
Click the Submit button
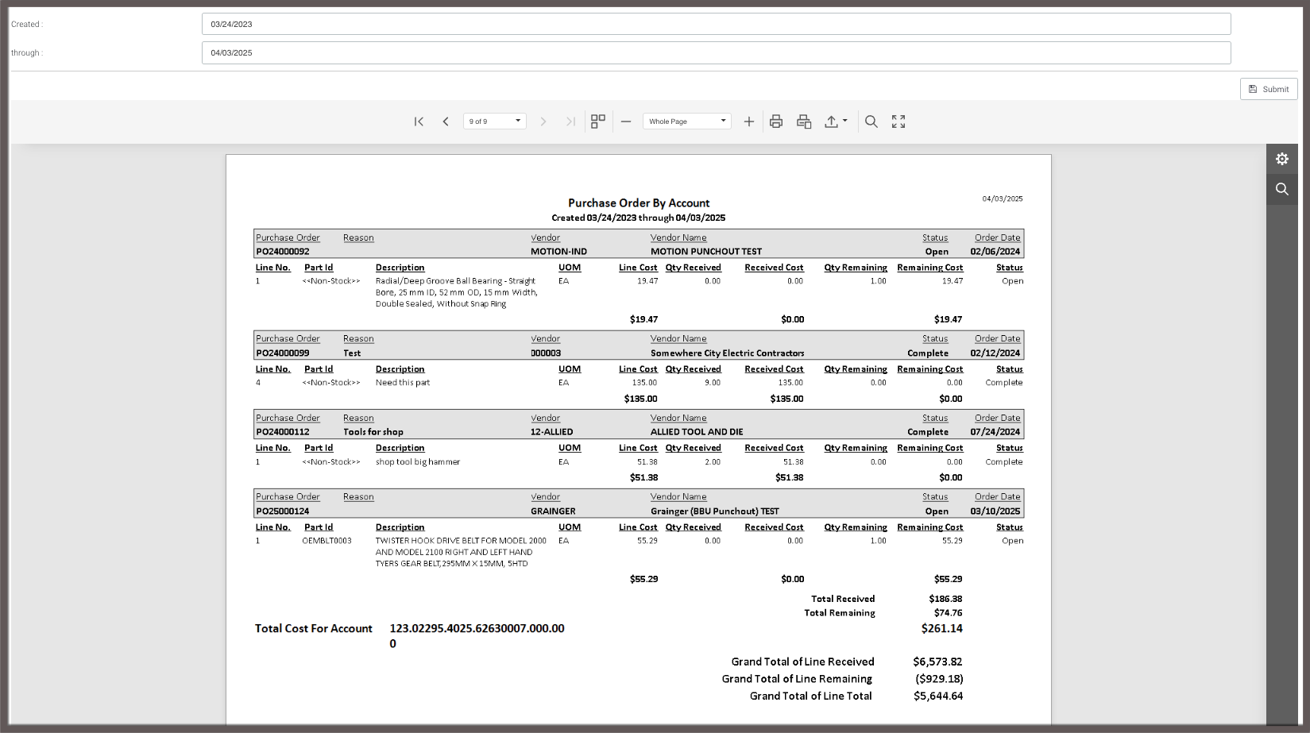1269,89
